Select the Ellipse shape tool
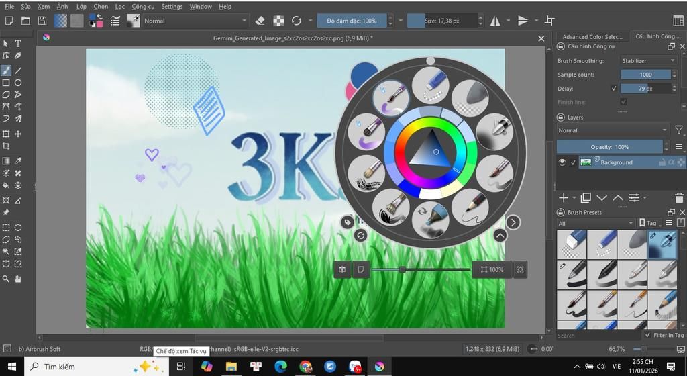This screenshot has height=376, width=687. [x=18, y=83]
